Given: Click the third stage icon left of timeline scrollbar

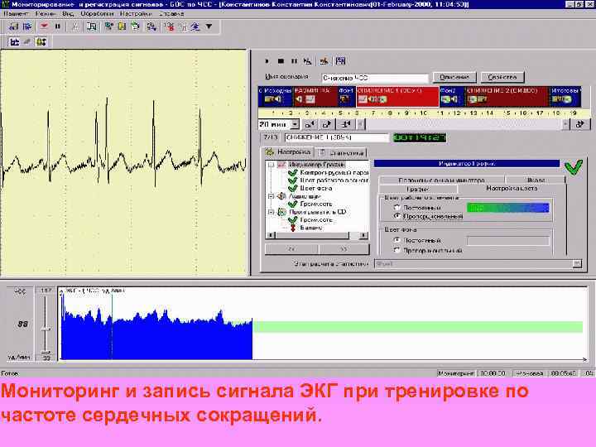Looking at the screenshot, I should coord(346,124).
